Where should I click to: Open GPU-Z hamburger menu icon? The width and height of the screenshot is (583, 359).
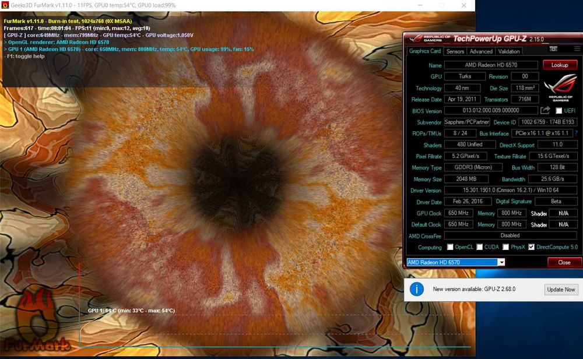(x=577, y=49)
